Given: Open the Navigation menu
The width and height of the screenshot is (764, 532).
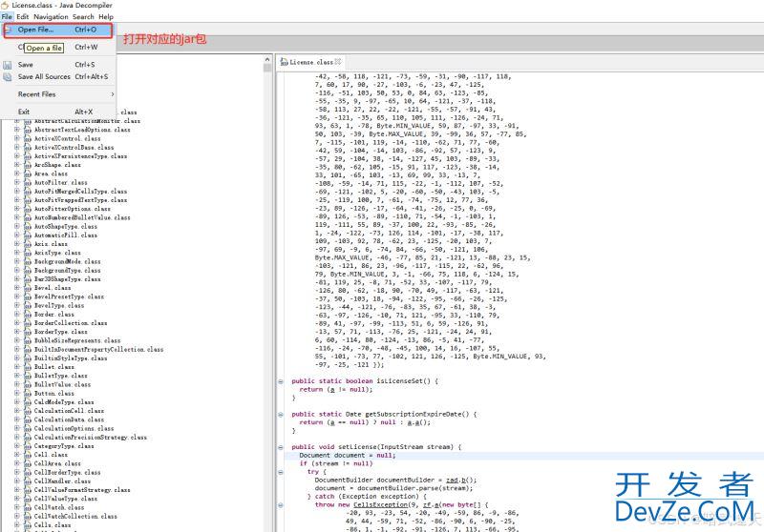Looking at the screenshot, I should [51, 16].
